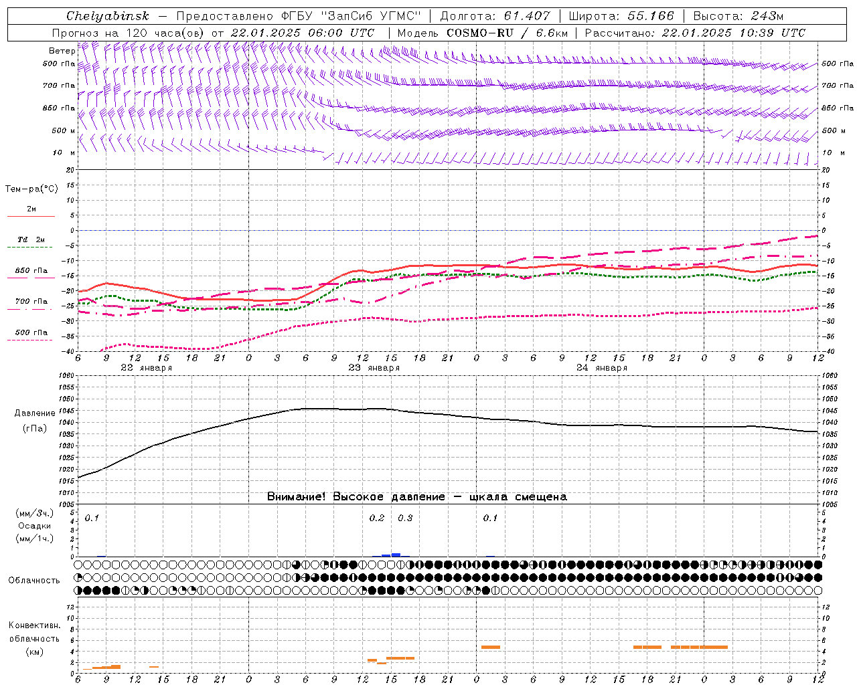Click the Рассчитано: 22.01.2025 10:39 UTC timestamp
The height and width of the screenshot is (685, 857).
[x=695, y=33]
